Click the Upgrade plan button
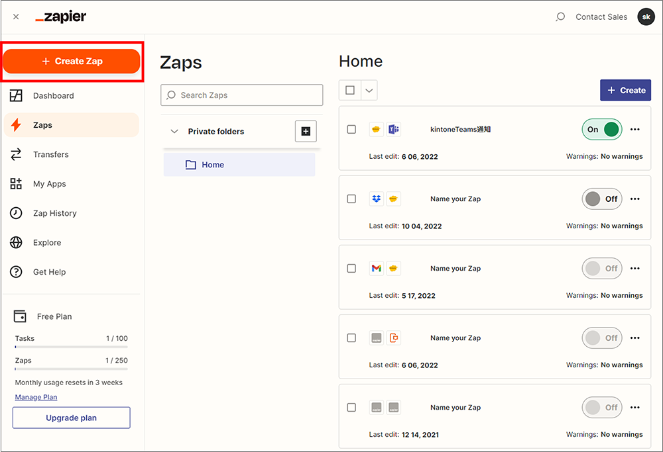 click(x=72, y=418)
